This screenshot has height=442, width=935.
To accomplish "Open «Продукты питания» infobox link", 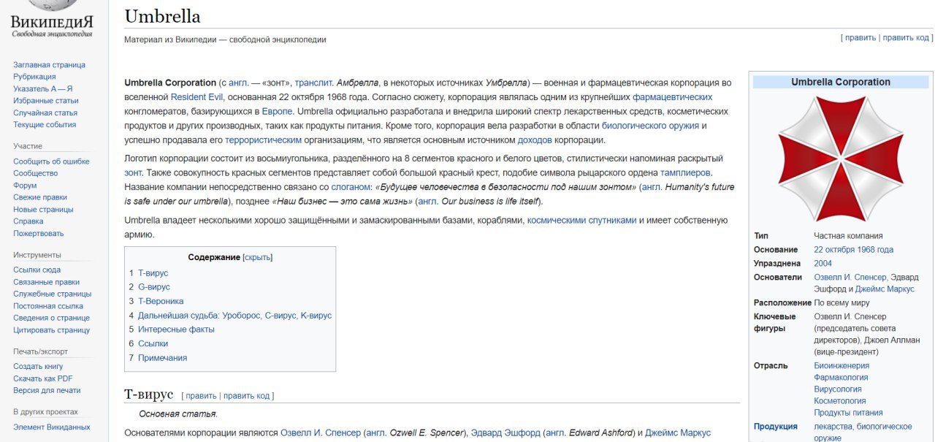I will click(848, 413).
